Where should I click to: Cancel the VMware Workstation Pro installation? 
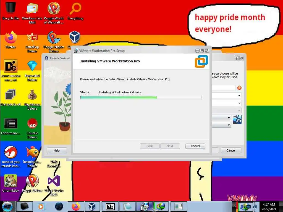(195, 146)
